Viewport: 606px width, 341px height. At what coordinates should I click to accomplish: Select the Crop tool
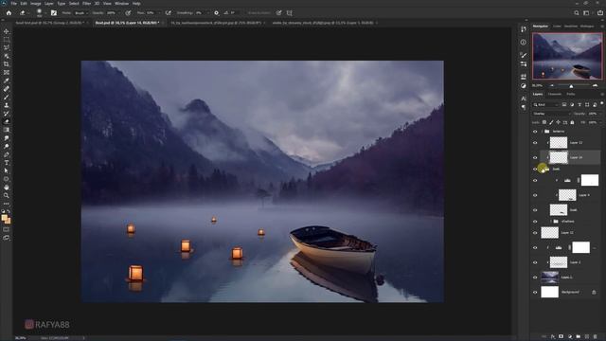pos(7,64)
